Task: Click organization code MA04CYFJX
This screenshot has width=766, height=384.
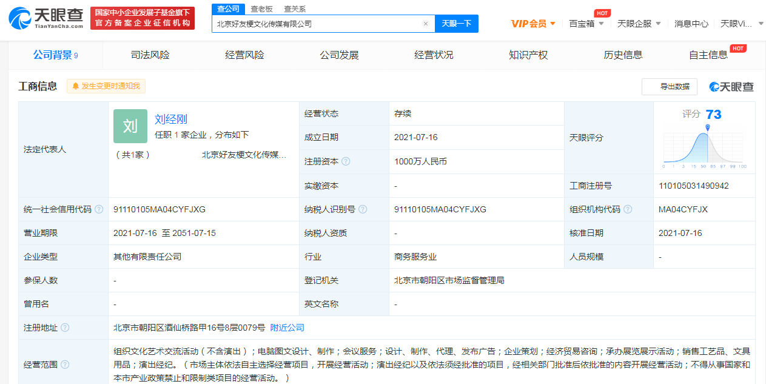Action: (683, 209)
